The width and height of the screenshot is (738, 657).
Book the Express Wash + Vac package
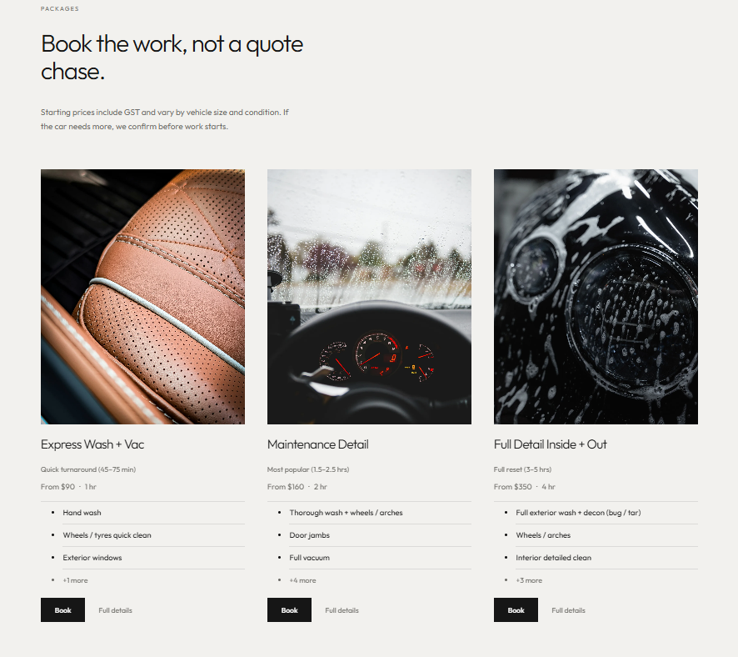click(x=62, y=610)
